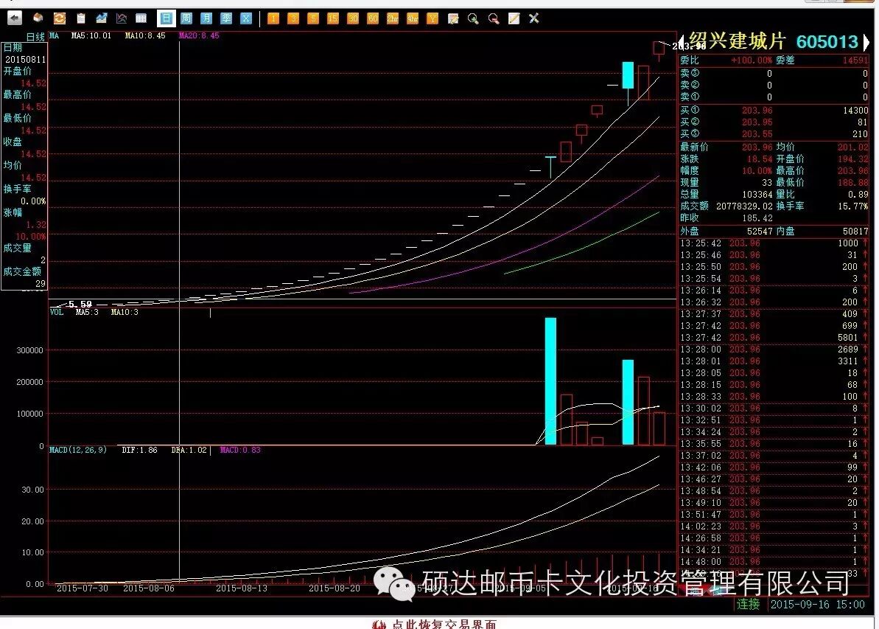Select the 30-minute chart button
Viewport: 879px width, 629px height.
point(353,18)
